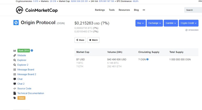Open the three-dots more menu
The height and width of the screenshot is (110, 202).
click(x=144, y=10)
